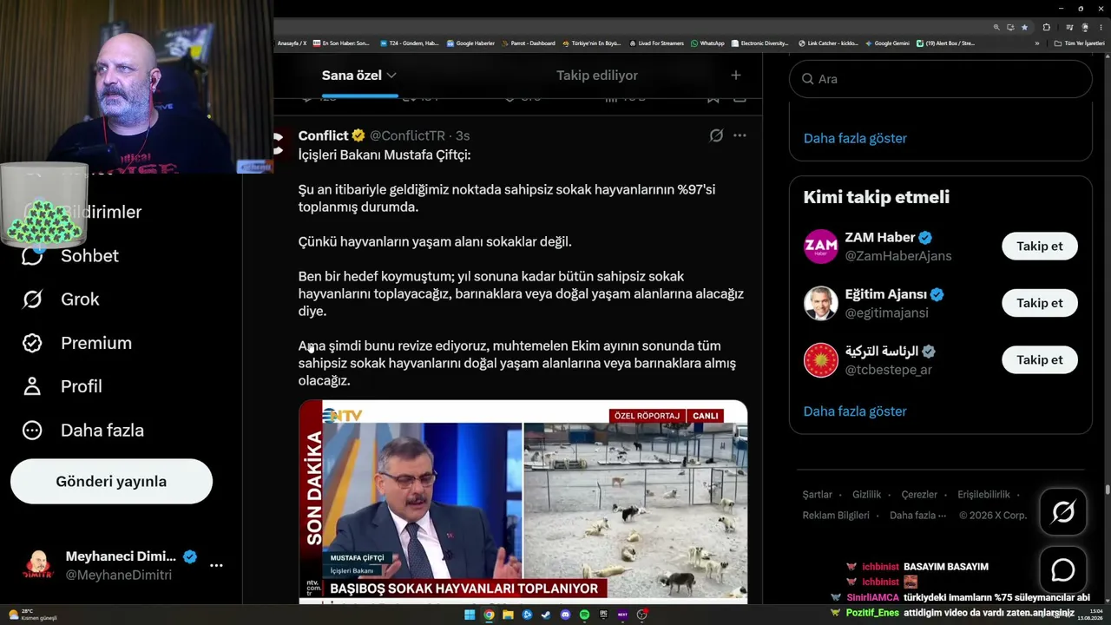Open the floating Grok button
This screenshot has width=1111, height=625.
point(1063,512)
